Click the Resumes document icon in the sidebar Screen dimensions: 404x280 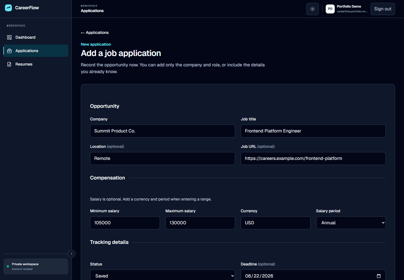pos(9,64)
